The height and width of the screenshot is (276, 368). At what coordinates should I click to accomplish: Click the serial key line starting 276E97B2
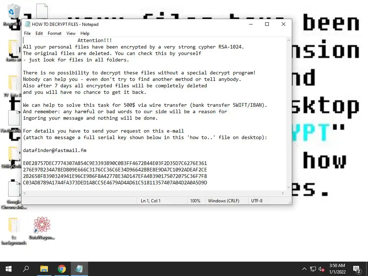[x=115, y=170]
